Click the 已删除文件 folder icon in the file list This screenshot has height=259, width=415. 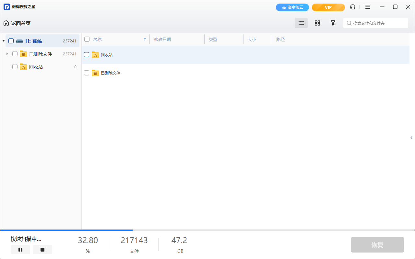[x=95, y=73]
